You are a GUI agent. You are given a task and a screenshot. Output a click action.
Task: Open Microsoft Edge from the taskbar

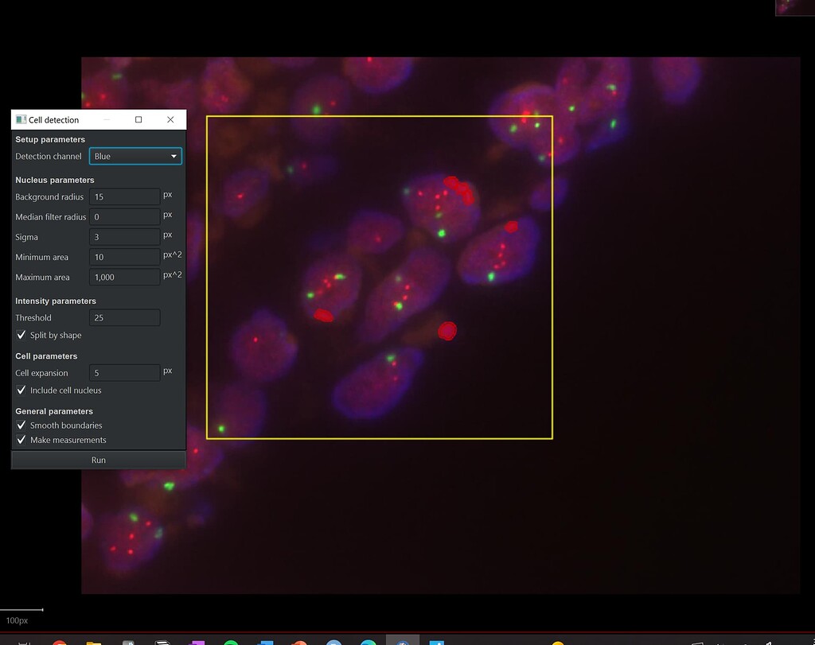coord(368,641)
